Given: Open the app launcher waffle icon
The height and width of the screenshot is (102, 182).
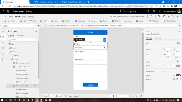Looking at the screenshot, I should click(3, 11).
